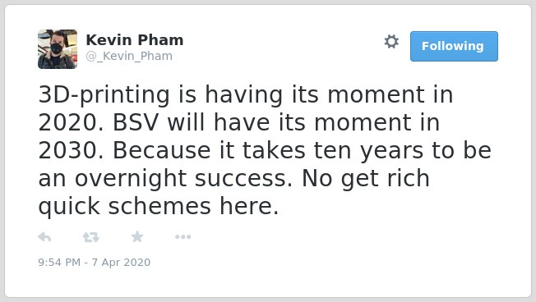Click the date 7 Apr 2020
Viewport: 536px width, 302px height.
pos(121,262)
